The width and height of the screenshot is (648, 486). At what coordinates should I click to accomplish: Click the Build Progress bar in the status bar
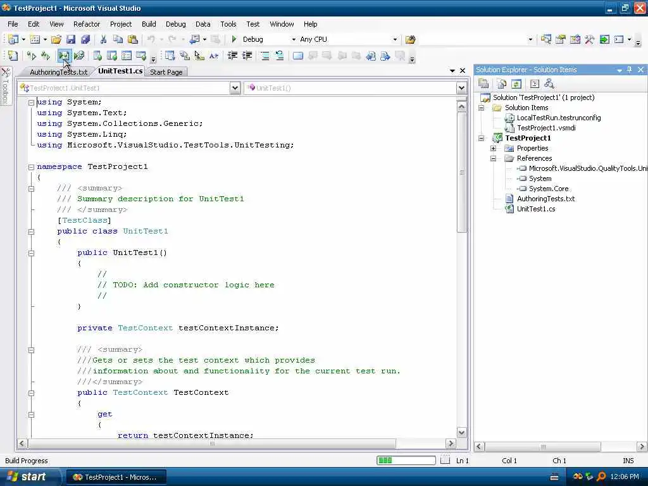(x=406, y=461)
